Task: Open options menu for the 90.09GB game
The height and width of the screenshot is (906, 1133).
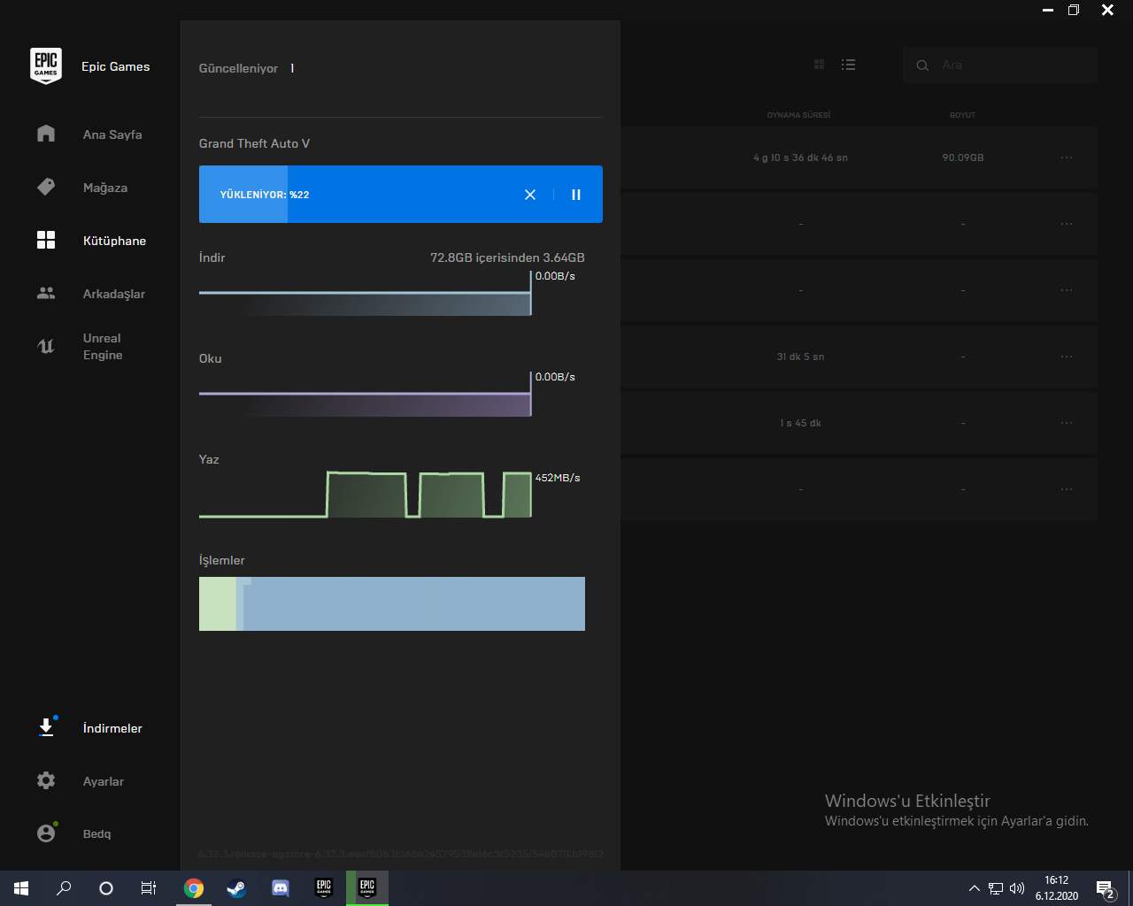Action: (1067, 157)
